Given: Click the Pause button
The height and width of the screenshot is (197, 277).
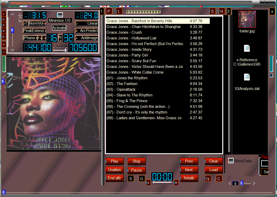Looking at the screenshot, I should [137, 170].
